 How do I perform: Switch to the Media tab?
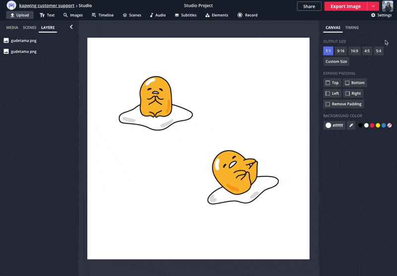pyautogui.click(x=12, y=28)
